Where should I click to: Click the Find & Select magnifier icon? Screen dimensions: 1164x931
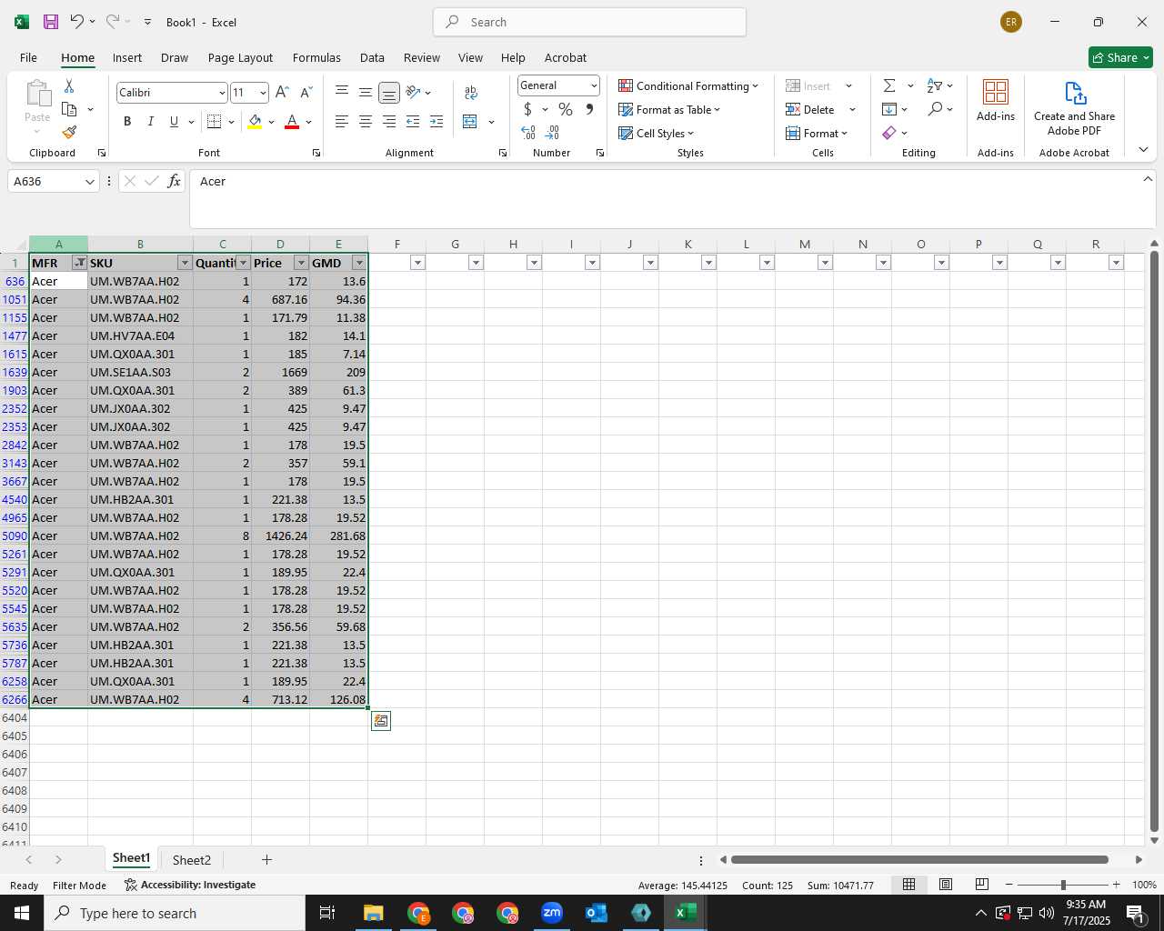[935, 109]
